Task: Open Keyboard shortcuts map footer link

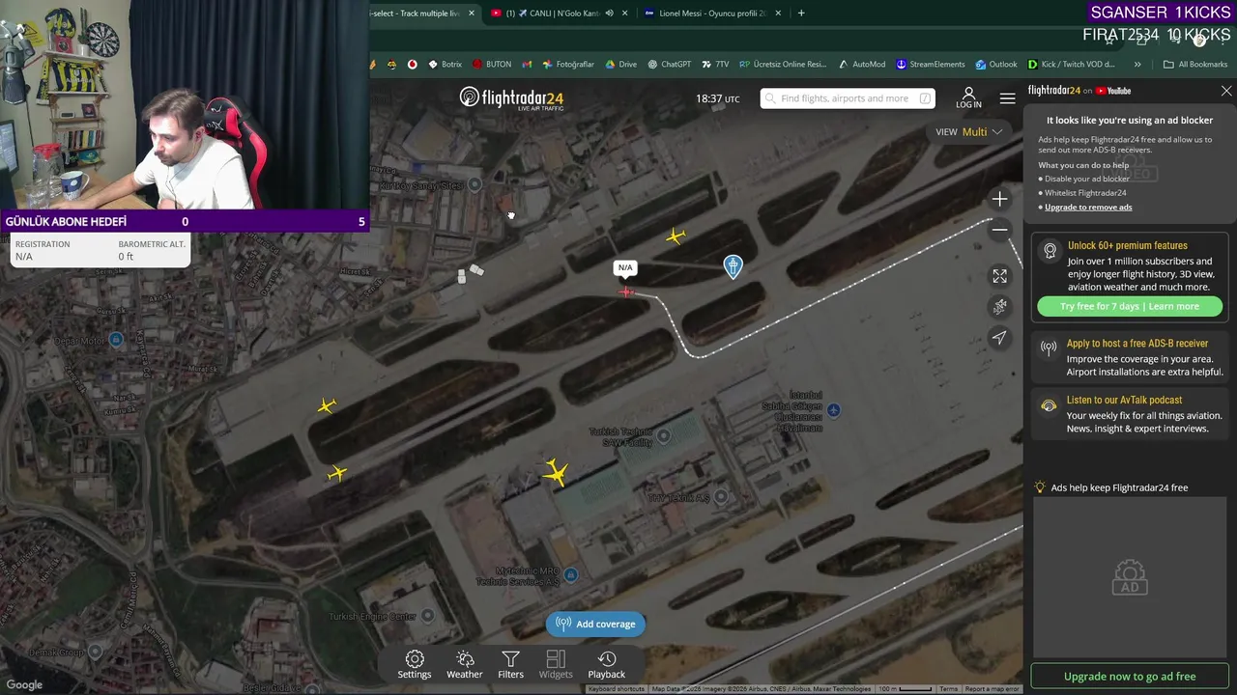Action: pyautogui.click(x=617, y=689)
